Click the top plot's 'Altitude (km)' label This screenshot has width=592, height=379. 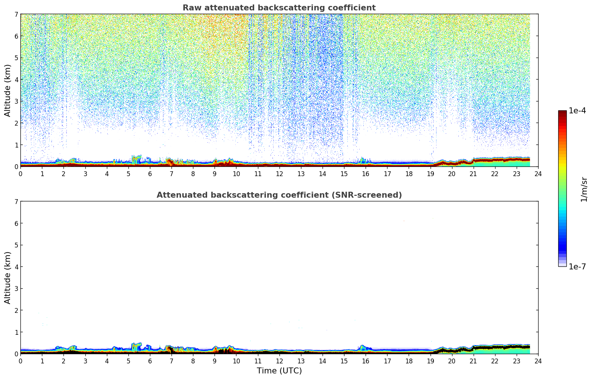(x=8, y=90)
